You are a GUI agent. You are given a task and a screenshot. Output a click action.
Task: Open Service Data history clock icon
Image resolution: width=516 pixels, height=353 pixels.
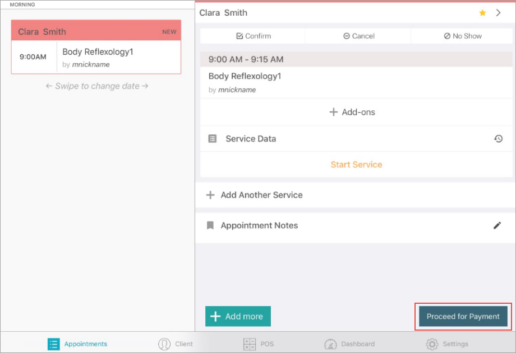pos(498,139)
